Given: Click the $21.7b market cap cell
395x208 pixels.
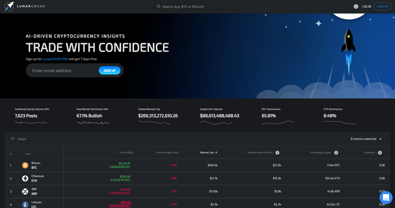Looking at the screenshot, I should 214,178.
